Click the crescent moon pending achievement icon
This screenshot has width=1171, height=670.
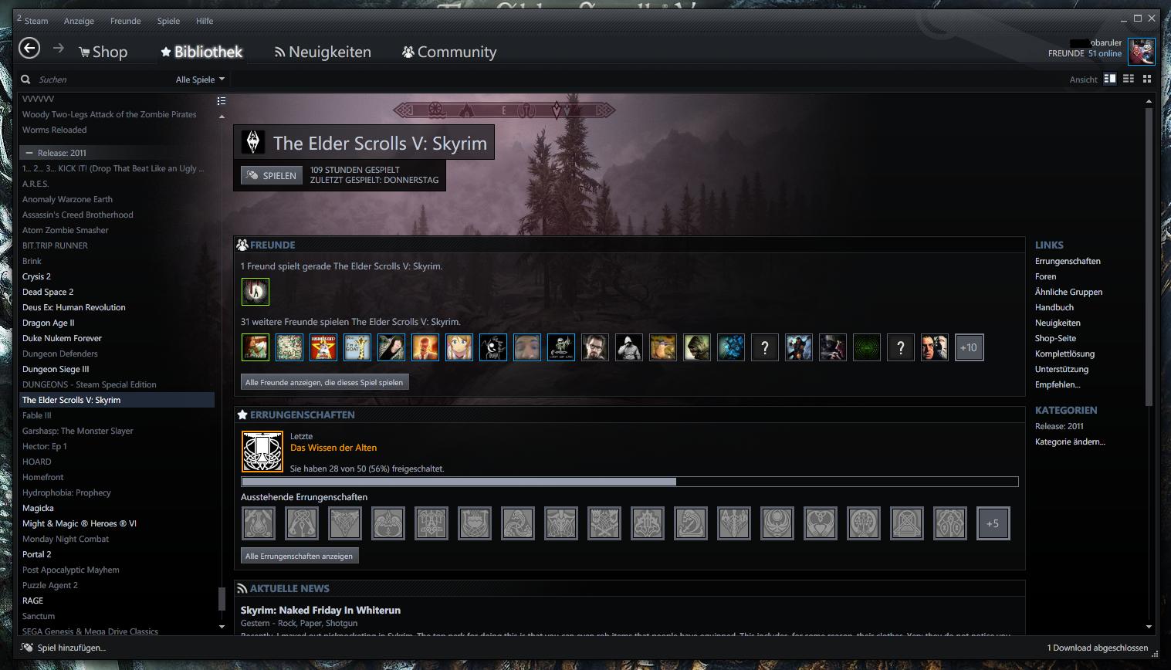[777, 523]
